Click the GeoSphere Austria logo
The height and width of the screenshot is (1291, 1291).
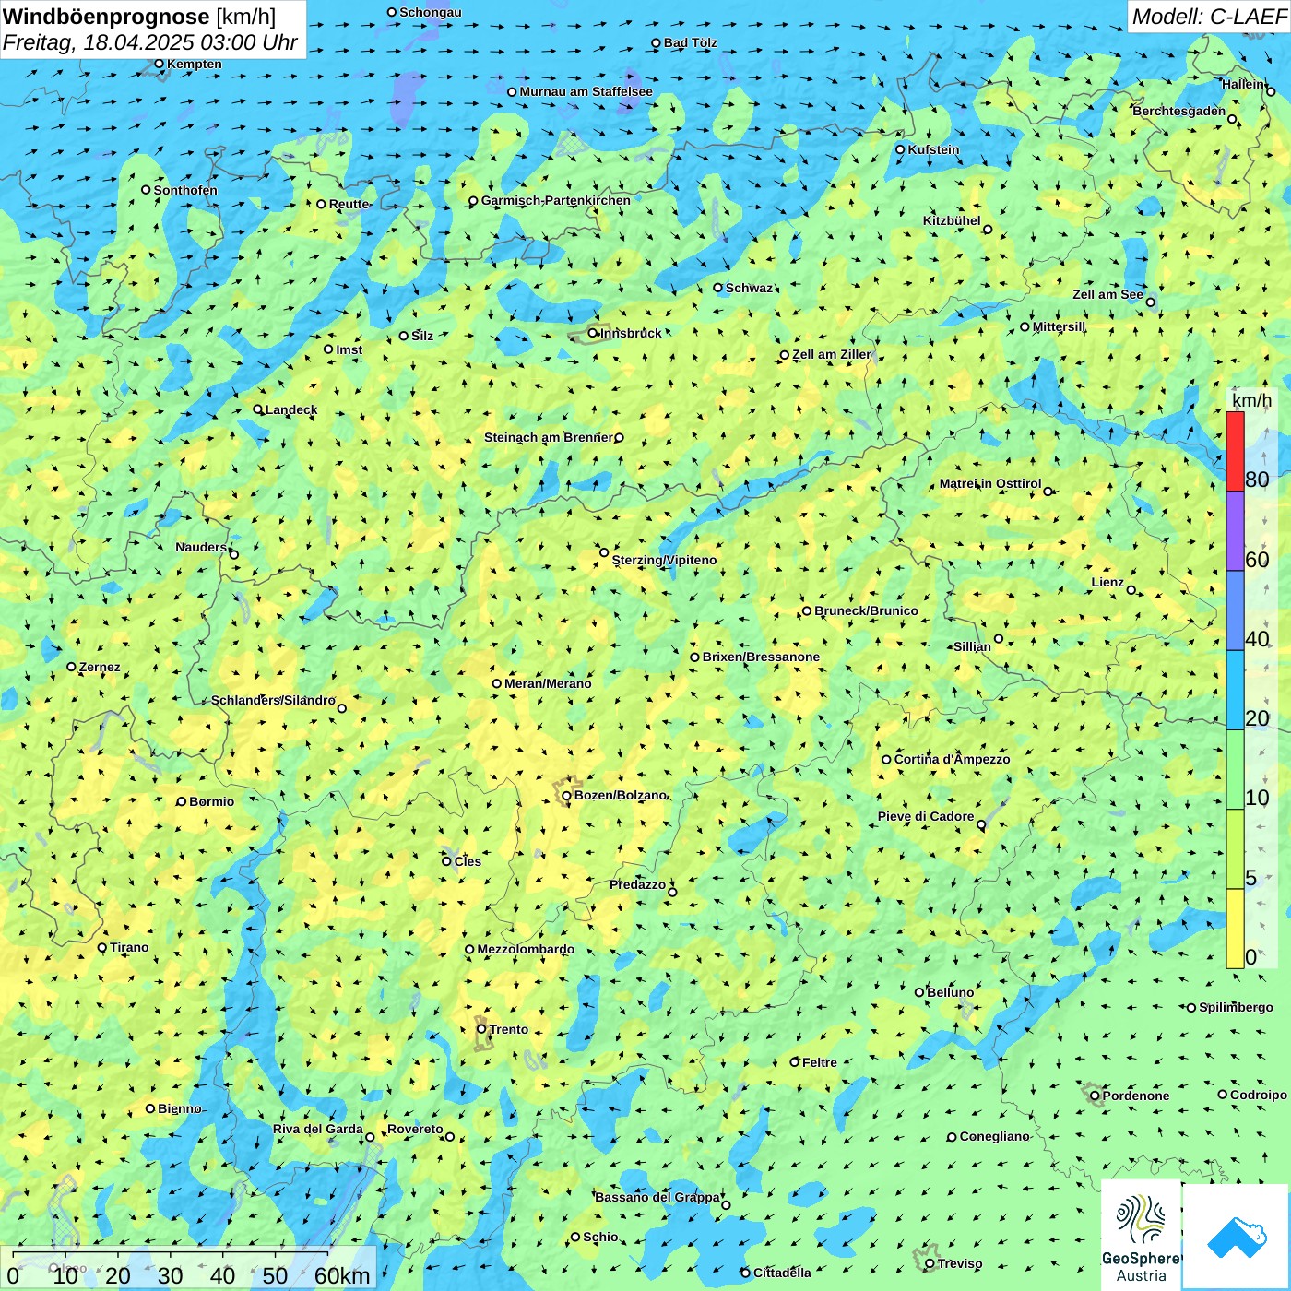[1142, 1235]
